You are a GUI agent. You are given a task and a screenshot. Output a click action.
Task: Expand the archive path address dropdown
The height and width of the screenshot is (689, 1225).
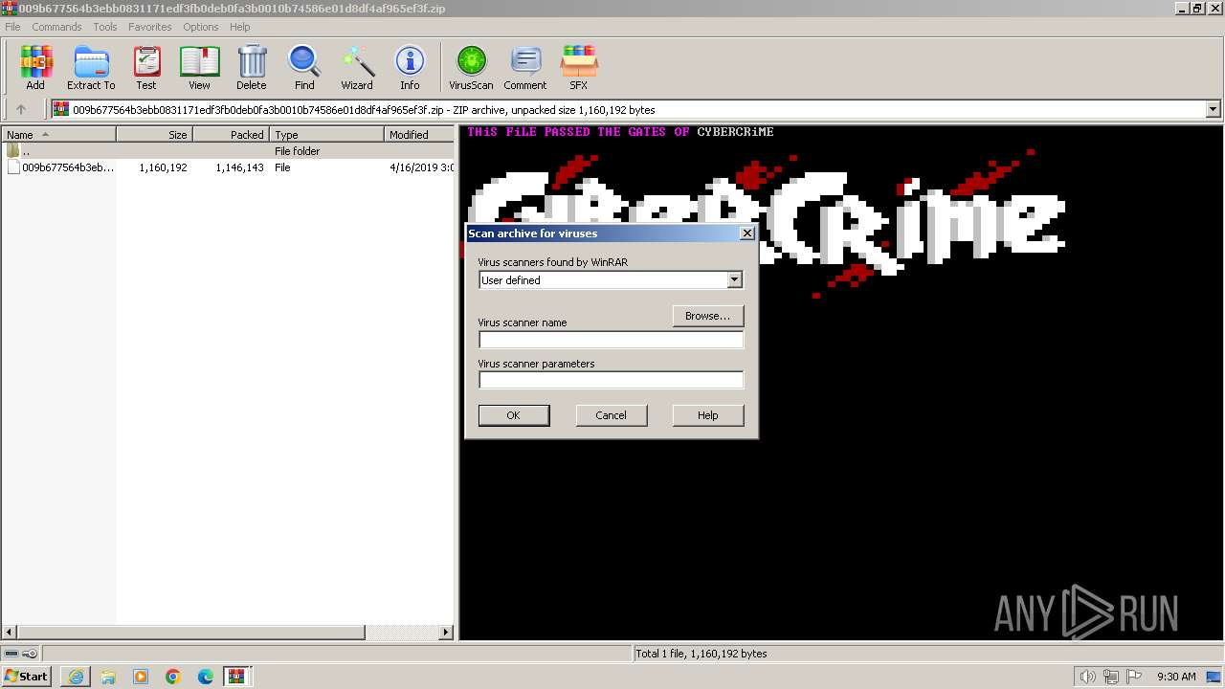coord(1214,109)
